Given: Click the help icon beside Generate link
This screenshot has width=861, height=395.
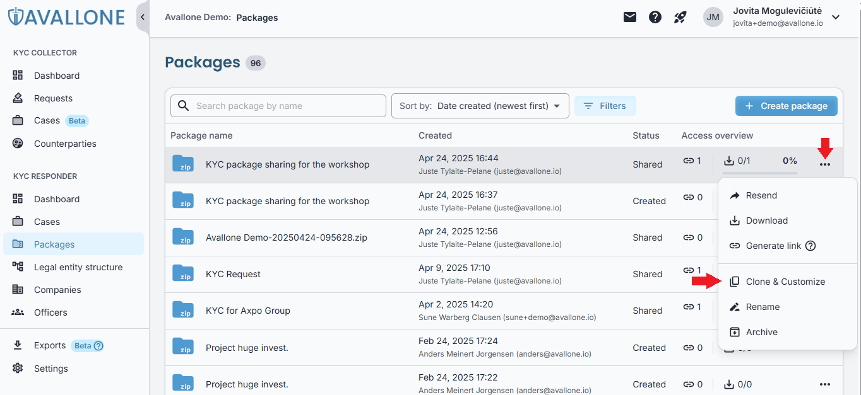Looking at the screenshot, I should tap(811, 246).
